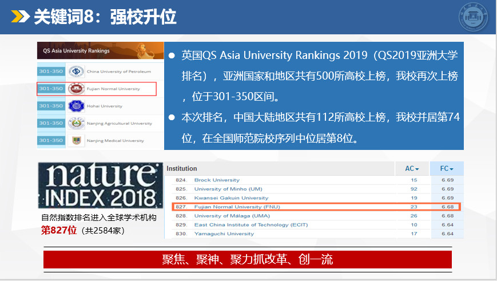Click the red banner 聚焦、聚神、聚力抓改革、创一流
Viewport: 497px width, 281px height.
248,259
